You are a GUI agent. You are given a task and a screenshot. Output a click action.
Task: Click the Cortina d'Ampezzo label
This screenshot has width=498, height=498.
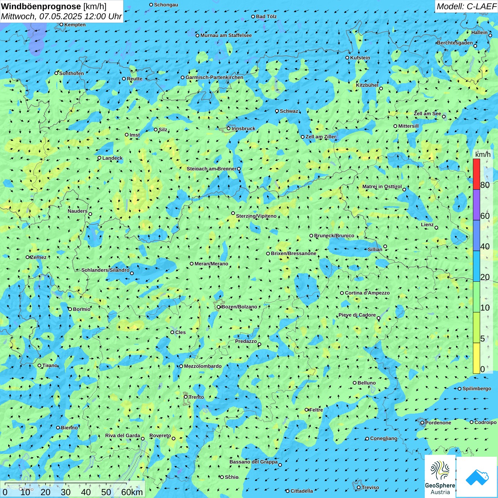(x=367, y=293)
